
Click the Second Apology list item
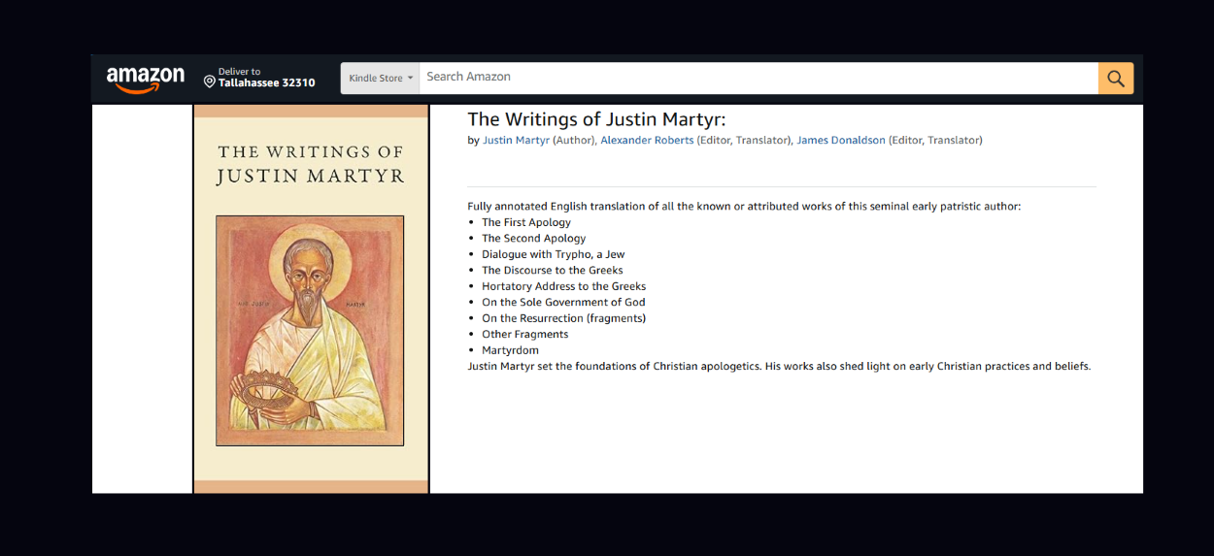coord(534,239)
